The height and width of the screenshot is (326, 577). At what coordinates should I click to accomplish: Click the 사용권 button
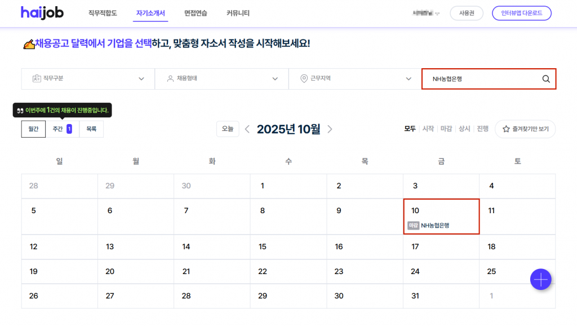point(466,13)
